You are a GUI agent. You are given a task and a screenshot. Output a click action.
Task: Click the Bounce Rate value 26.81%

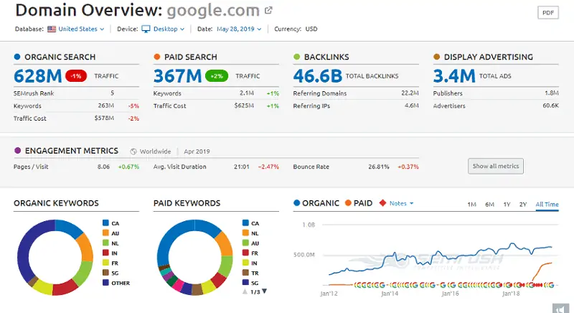point(379,167)
